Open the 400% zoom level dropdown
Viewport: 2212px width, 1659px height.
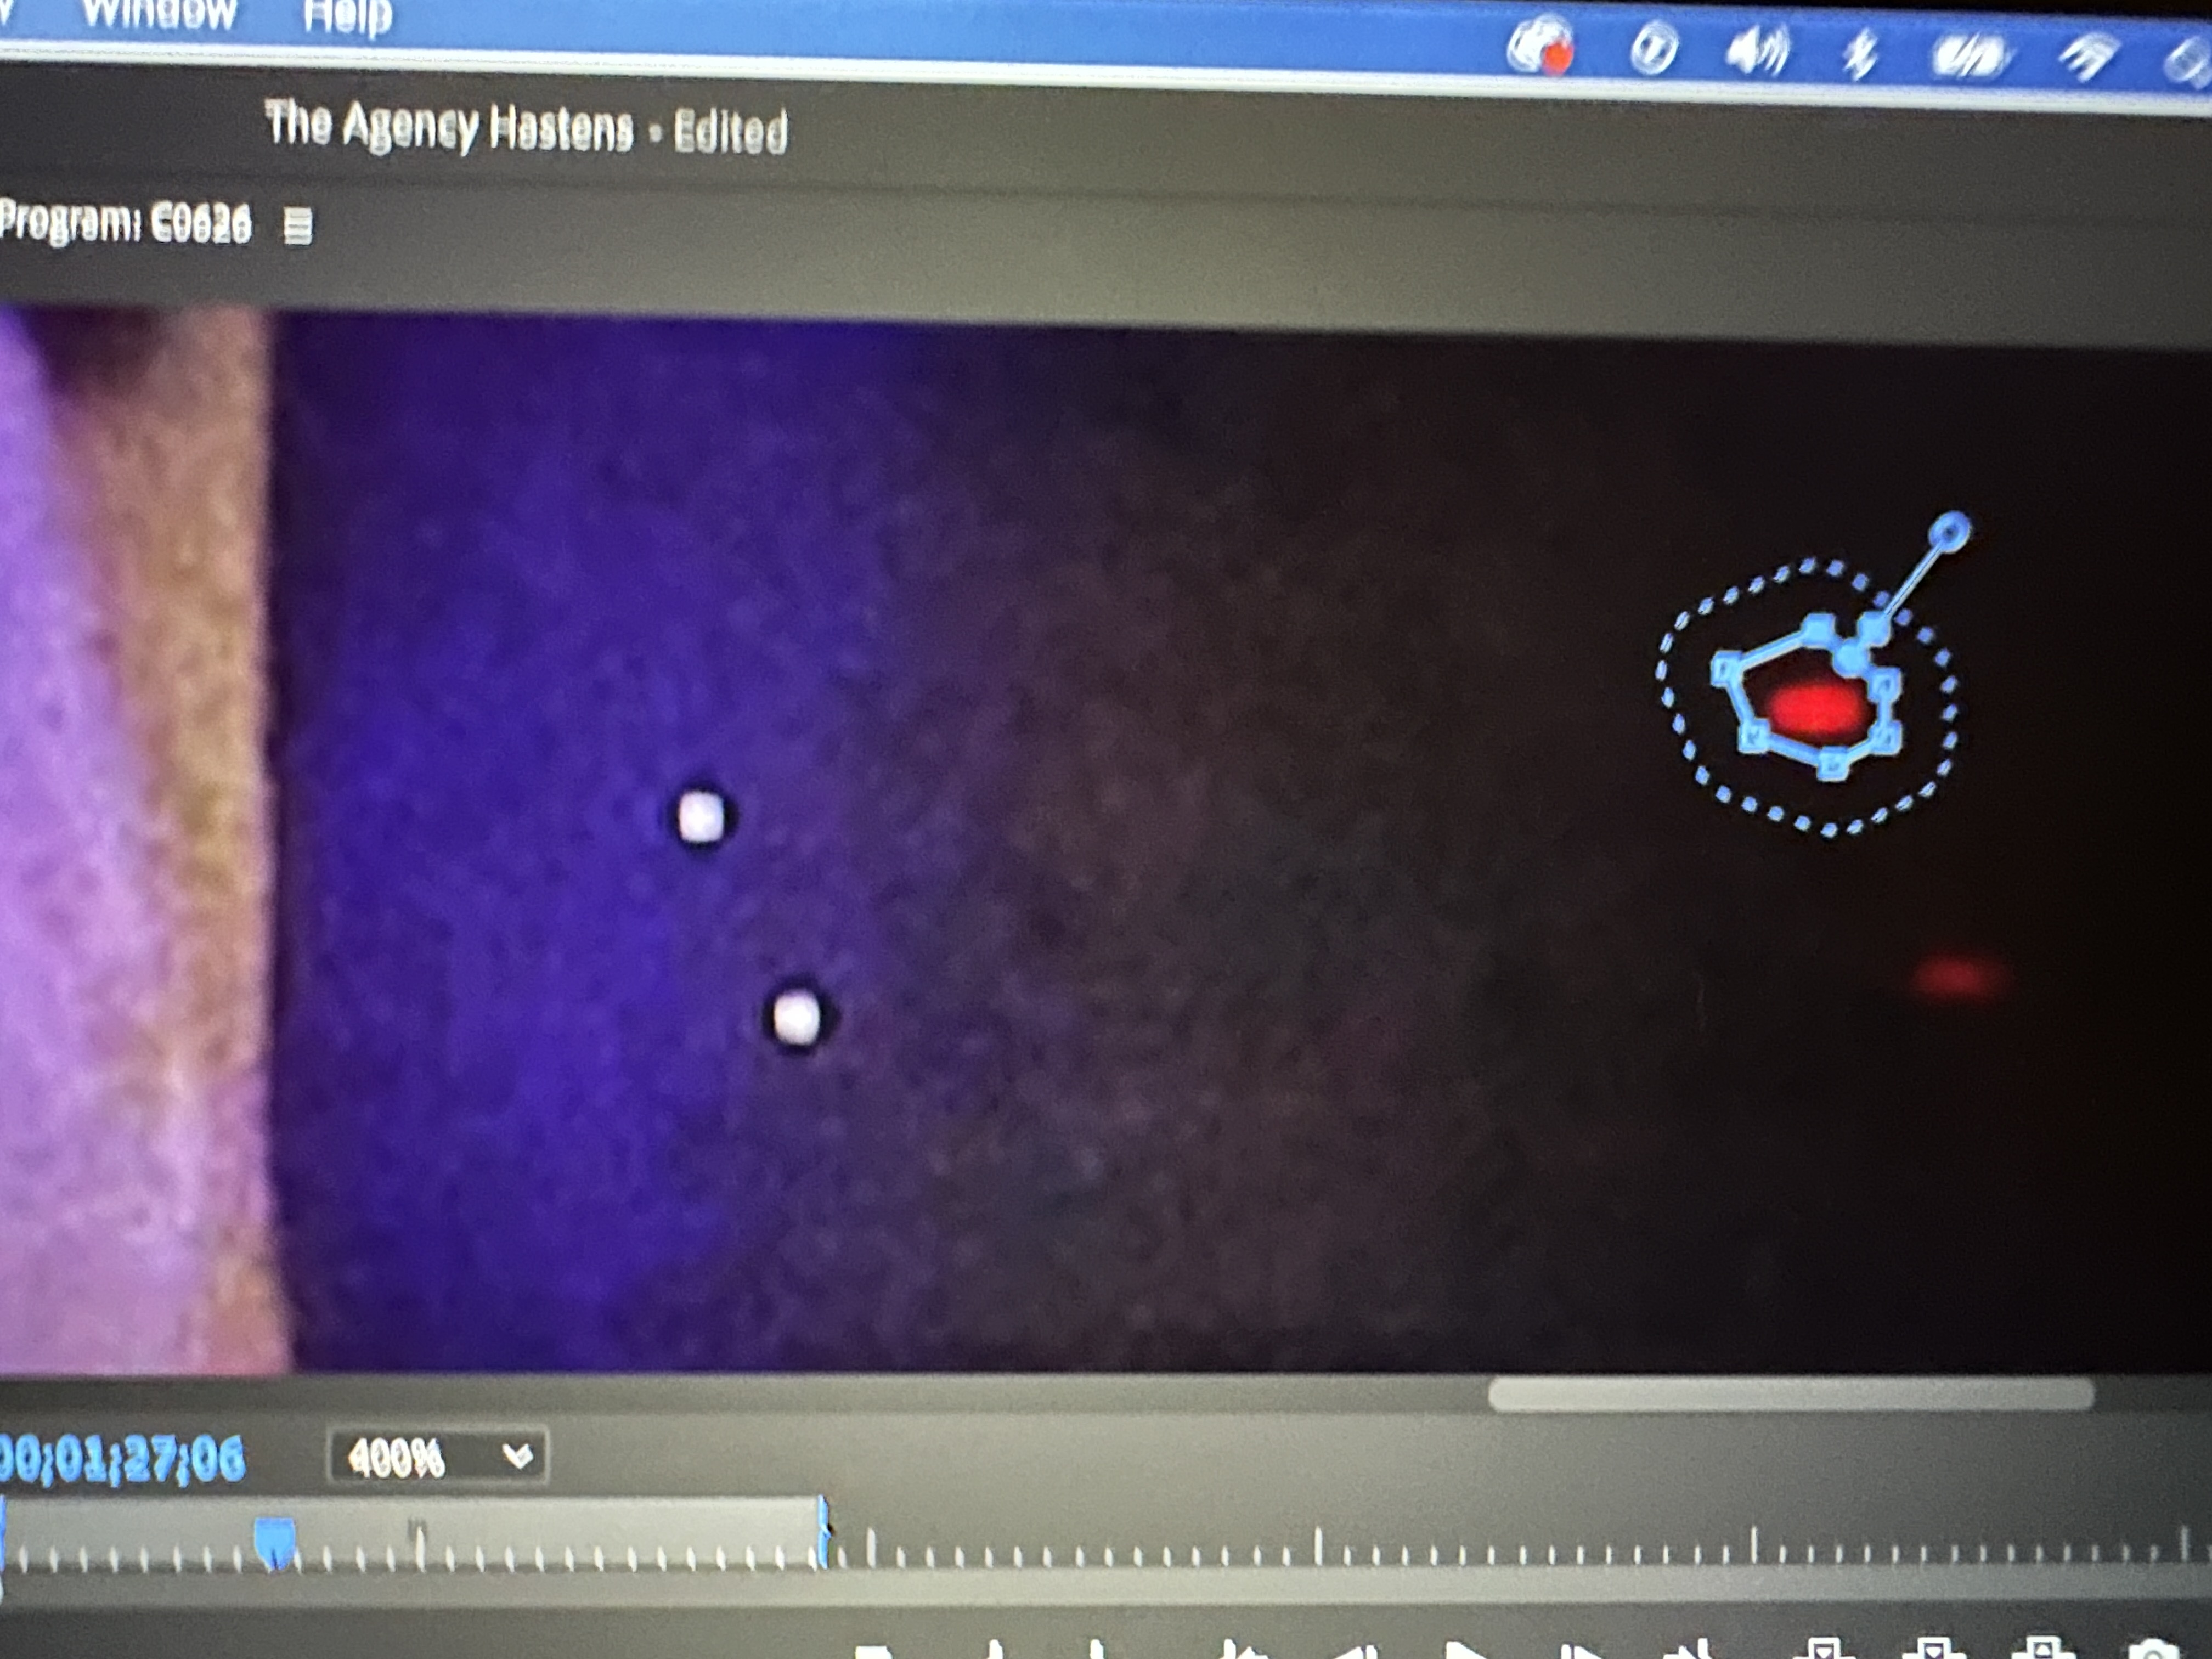coord(437,1457)
